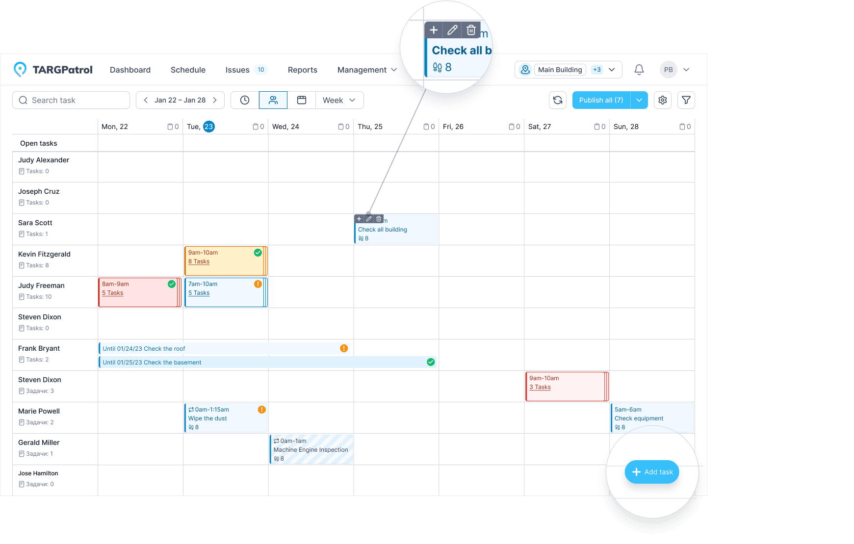854x544 pixels.
Task: Open Check equipment task on Sunday
Action: [x=652, y=418]
